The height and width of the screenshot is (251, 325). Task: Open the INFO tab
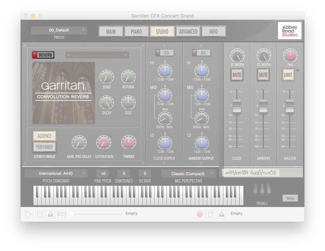[213, 32]
